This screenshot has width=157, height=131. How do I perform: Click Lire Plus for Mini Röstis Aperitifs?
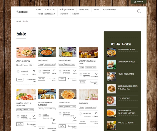tap(20, 124)
